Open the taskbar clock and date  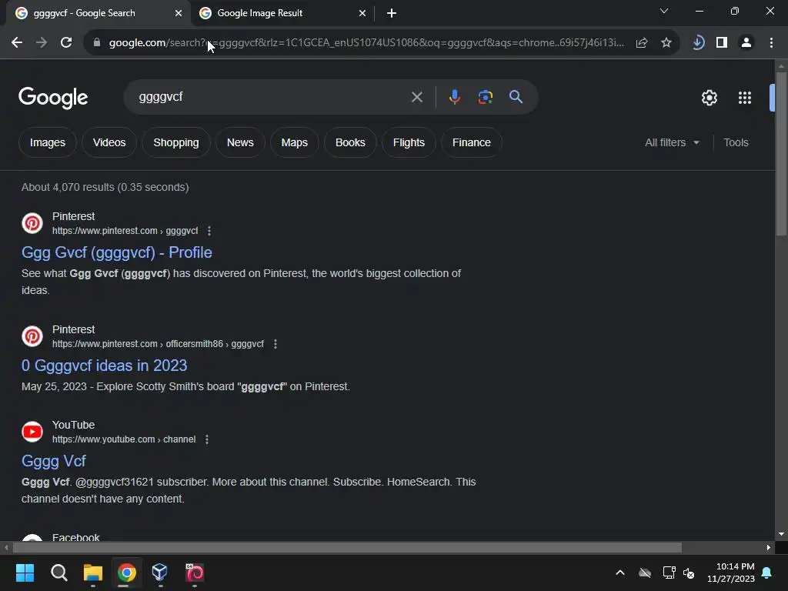point(731,573)
